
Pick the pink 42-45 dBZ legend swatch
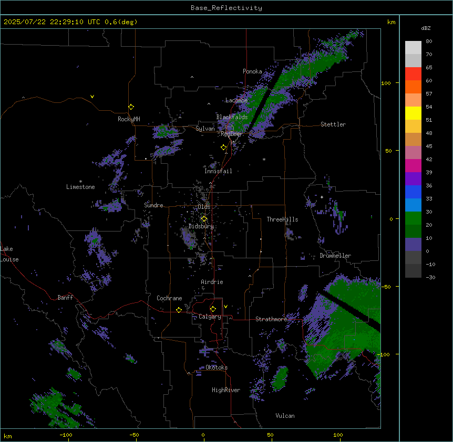click(x=413, y=152)
